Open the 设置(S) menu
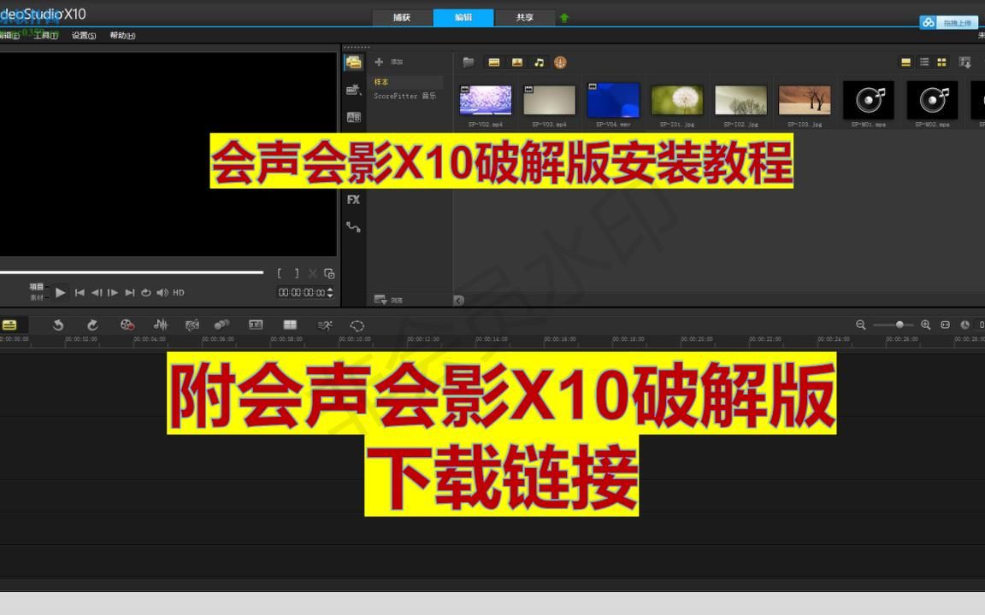The height and width of the screenshot is (615, 985). click(84, 36)
